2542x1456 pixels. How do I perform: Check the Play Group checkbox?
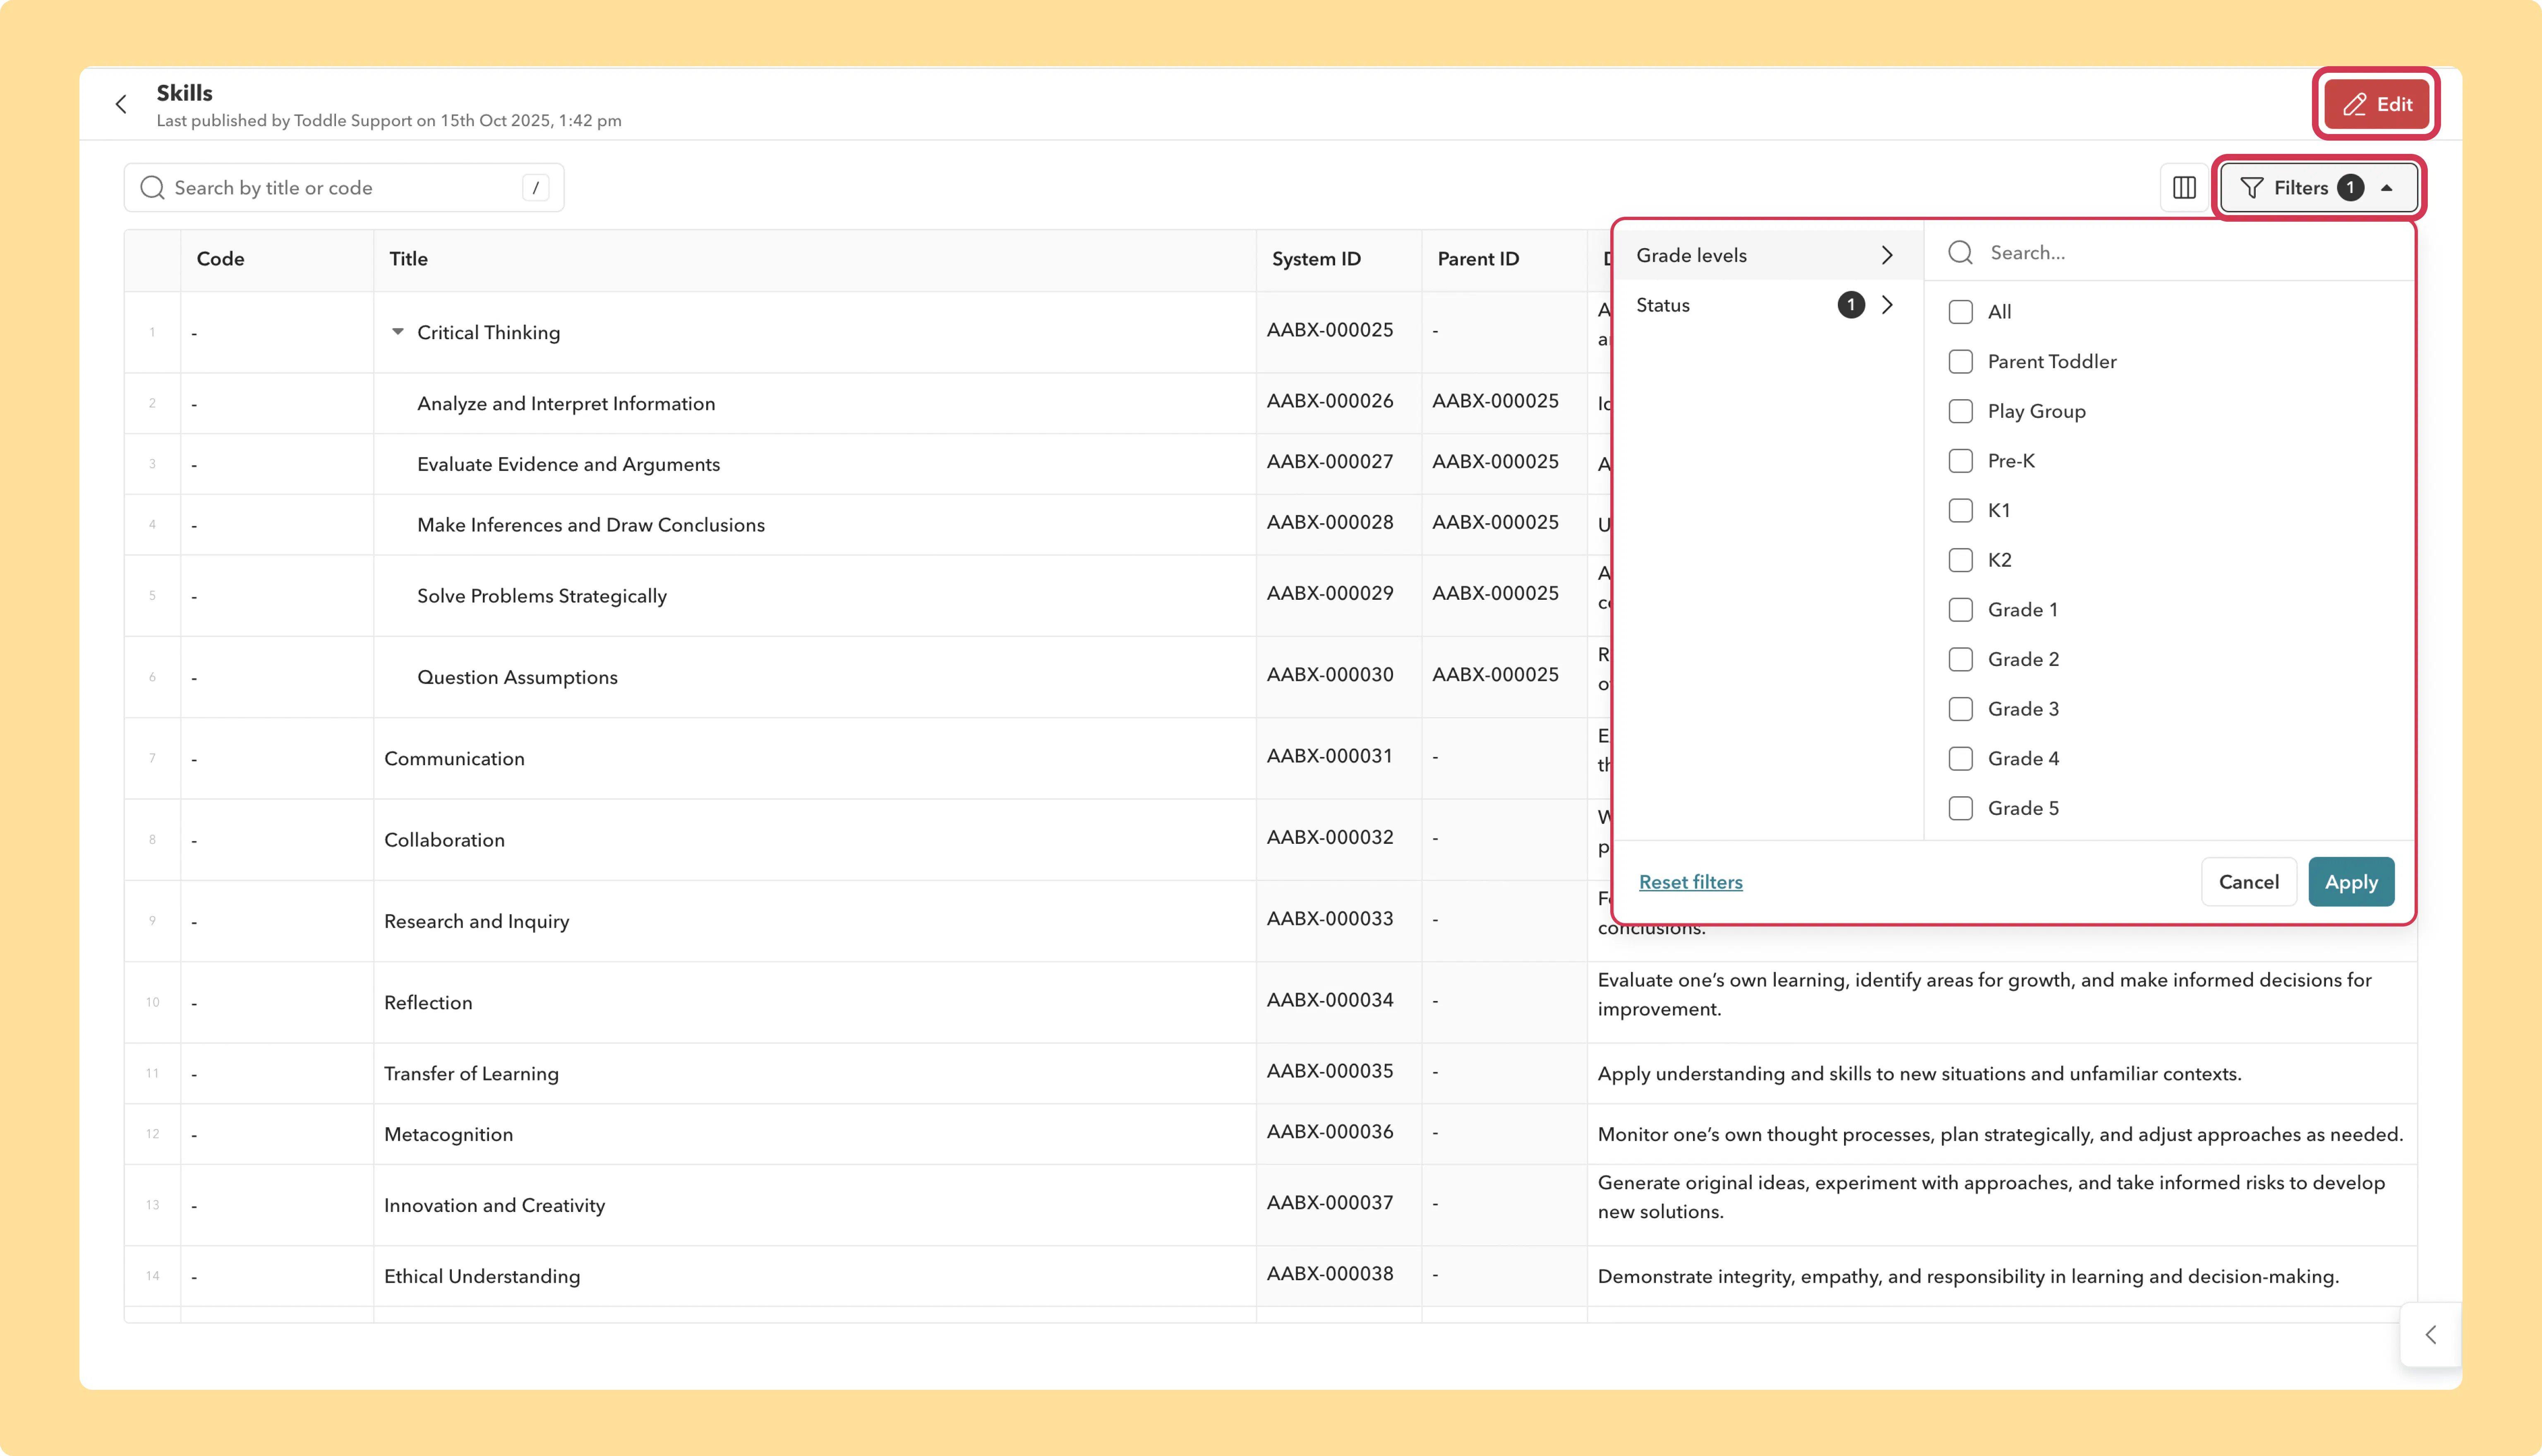point(1961,411)
